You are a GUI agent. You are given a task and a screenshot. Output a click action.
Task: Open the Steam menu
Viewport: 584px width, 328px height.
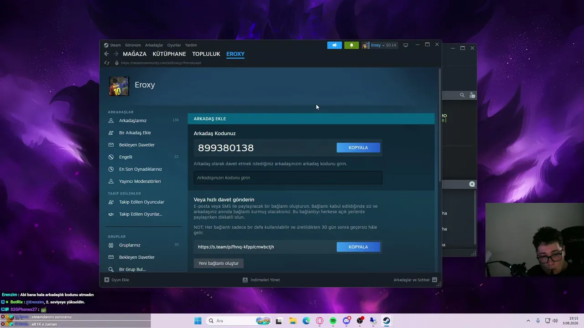click(x=112, y=45)
